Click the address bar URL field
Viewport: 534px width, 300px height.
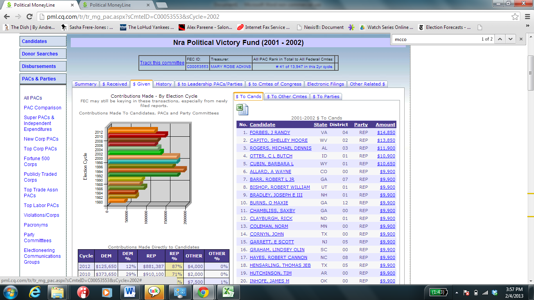[x=274, y=17]
